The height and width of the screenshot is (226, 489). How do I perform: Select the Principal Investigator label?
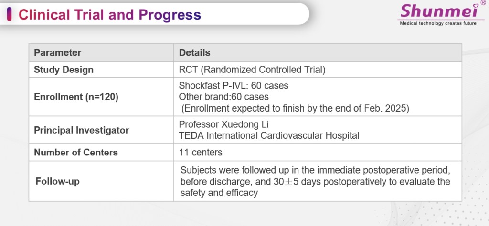(81, 130)
